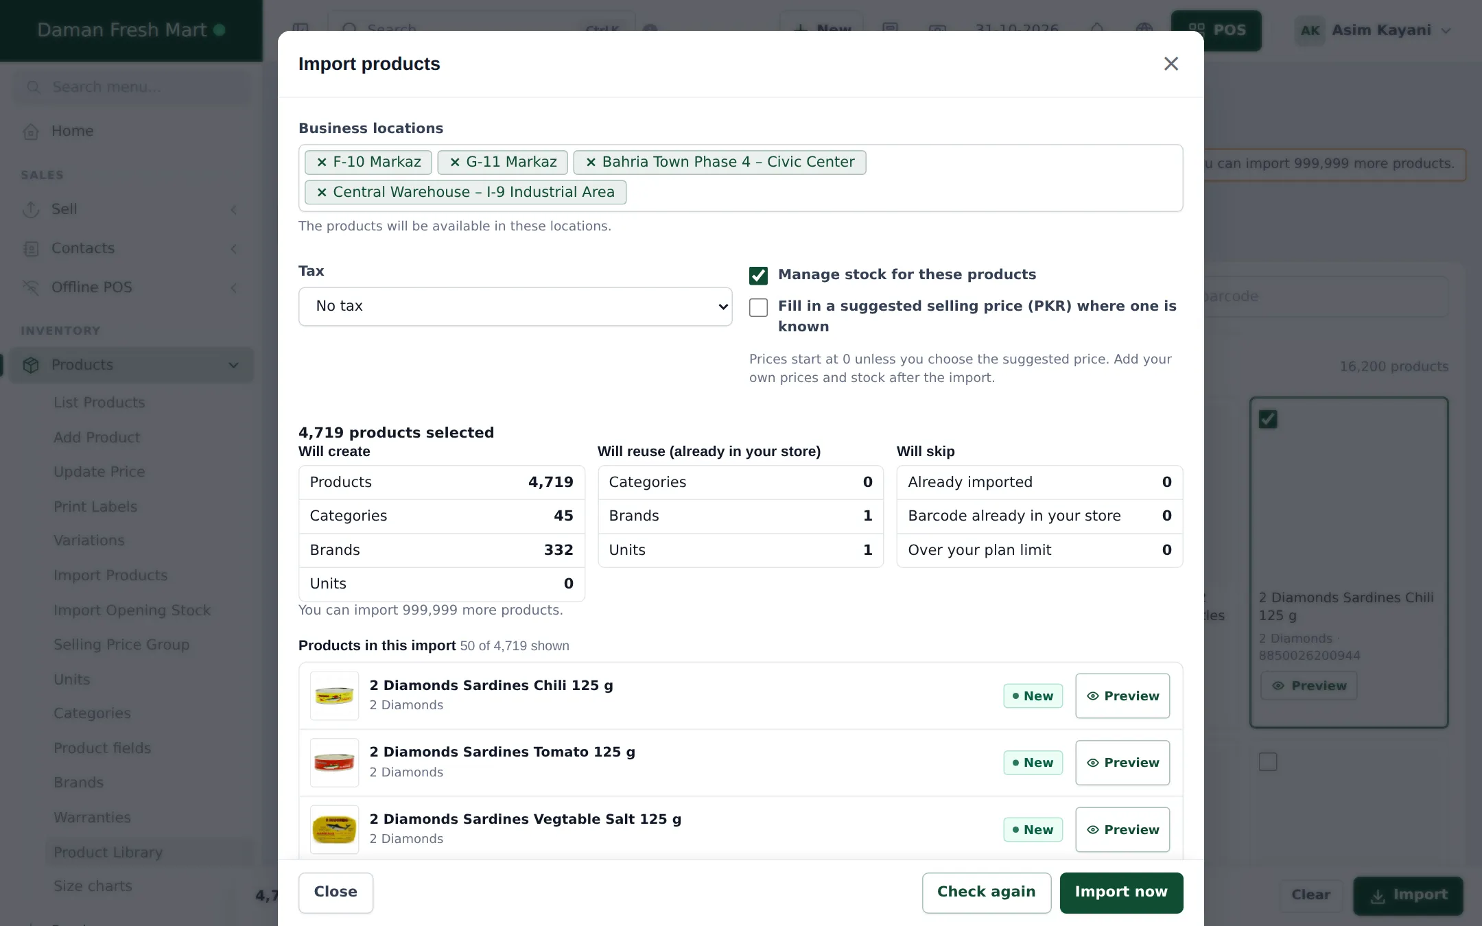This screenshot has width=1482, height=926.
Task: Remove Bahria Town Phase 4 location tag
Action: click(591, 163)
